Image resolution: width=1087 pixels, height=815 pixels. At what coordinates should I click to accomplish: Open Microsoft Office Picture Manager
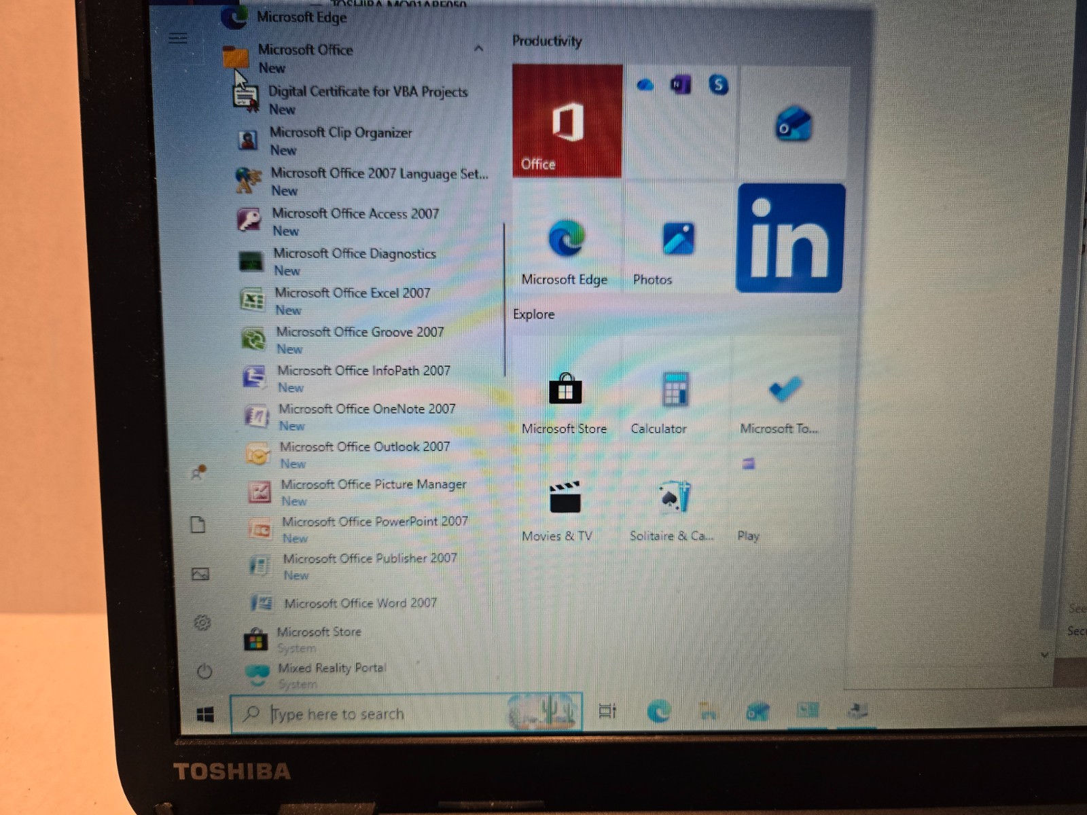pyautogui.click(x=372, y=492)
